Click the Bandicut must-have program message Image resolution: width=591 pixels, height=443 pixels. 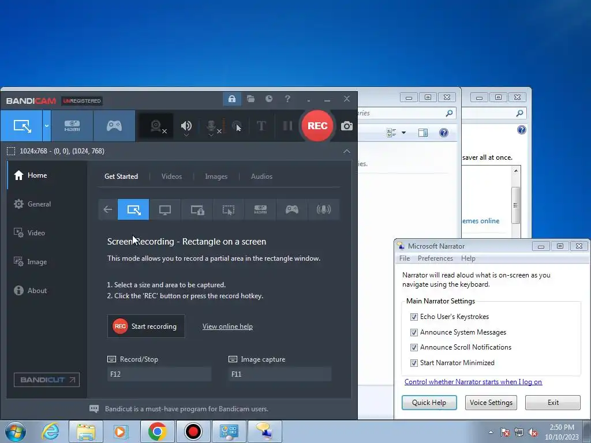[x=186, y=409]
